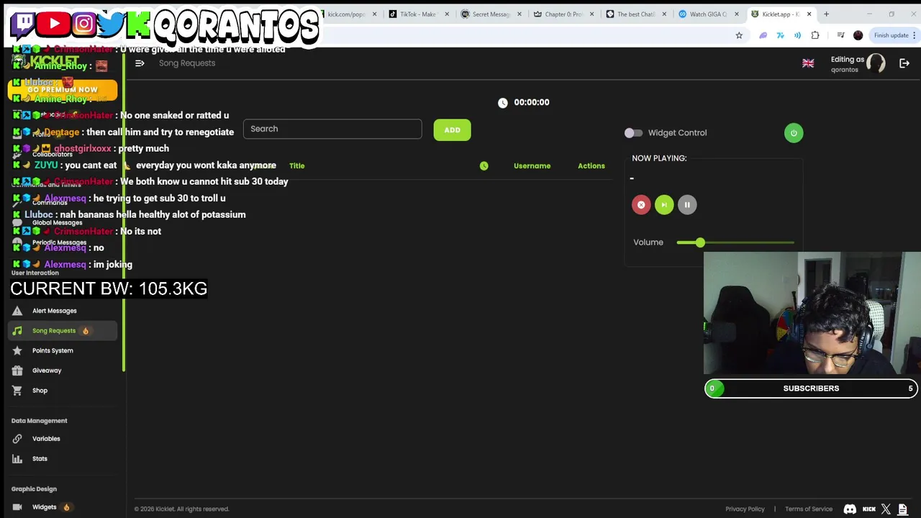Click the sound waves extension icon

point(797,35)
